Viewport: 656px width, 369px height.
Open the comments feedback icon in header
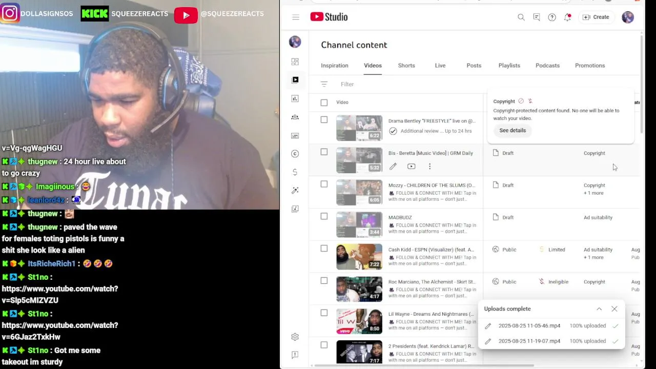coord(537,17)
